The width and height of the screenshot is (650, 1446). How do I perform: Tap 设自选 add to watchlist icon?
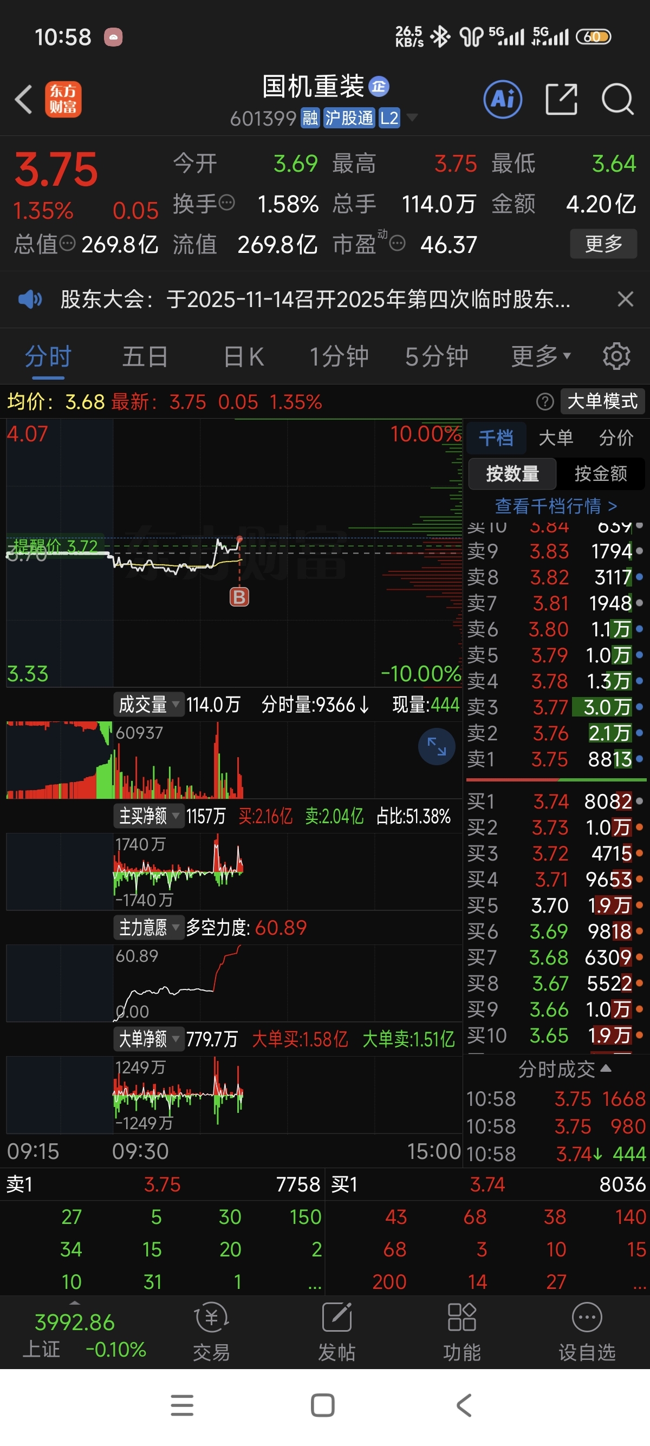587,1332
